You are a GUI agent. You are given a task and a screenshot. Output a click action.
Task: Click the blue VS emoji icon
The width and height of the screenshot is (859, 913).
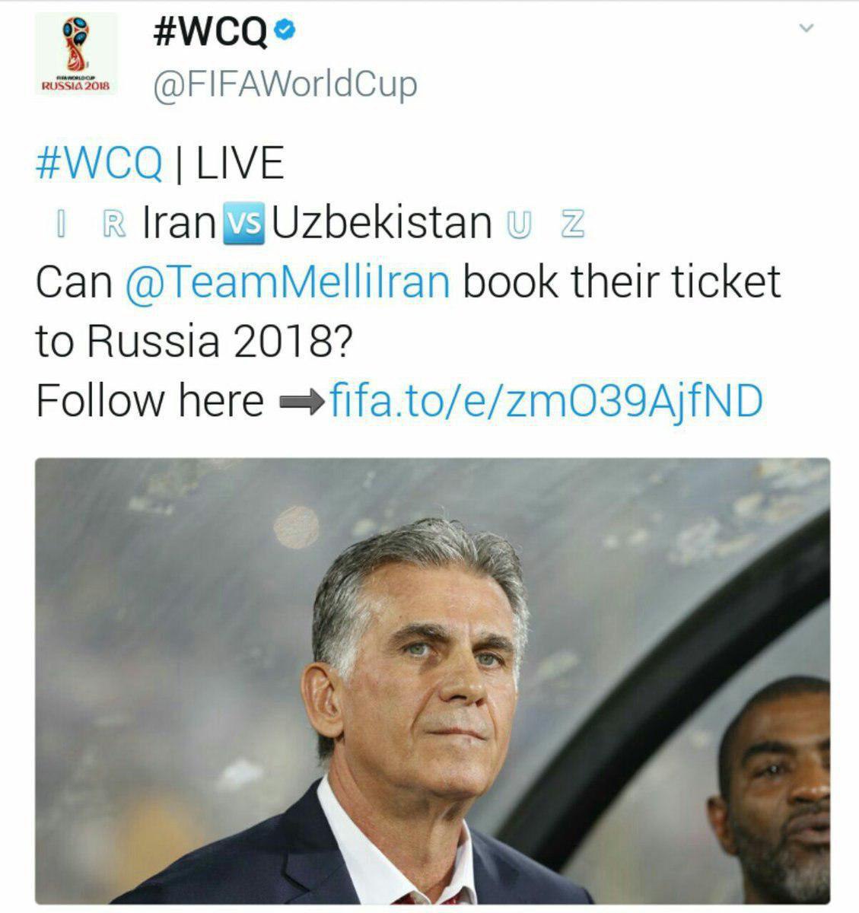point(244,223)
